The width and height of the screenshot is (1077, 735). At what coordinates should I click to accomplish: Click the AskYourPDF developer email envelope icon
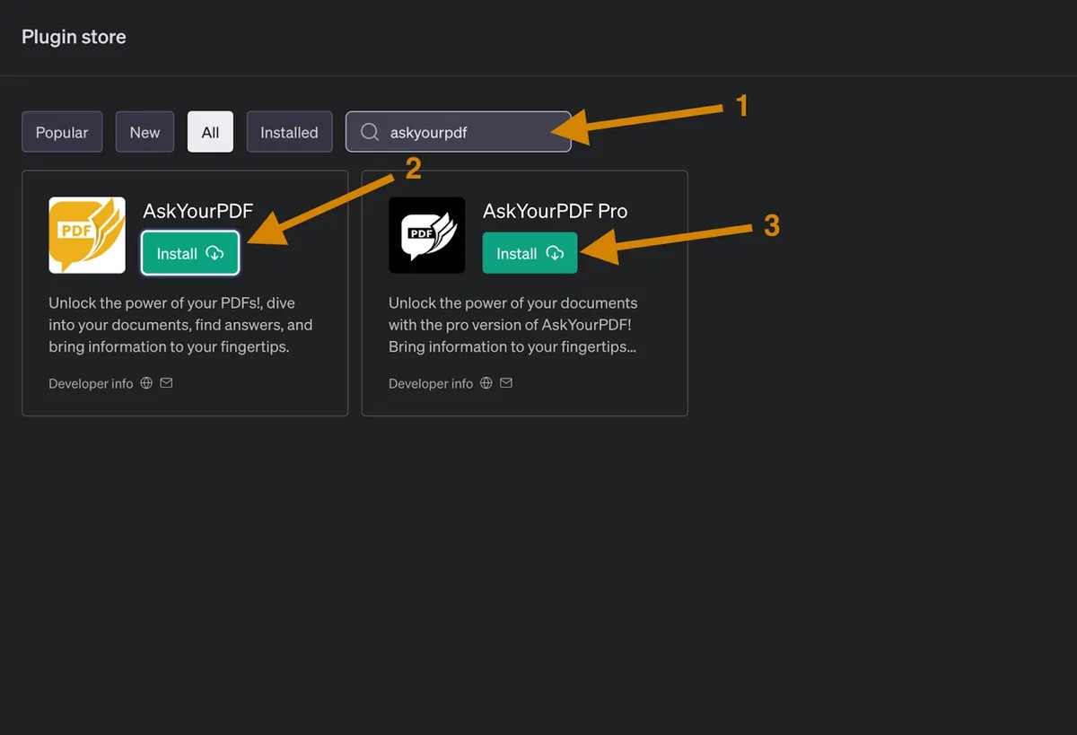click(x=167, y=383)
